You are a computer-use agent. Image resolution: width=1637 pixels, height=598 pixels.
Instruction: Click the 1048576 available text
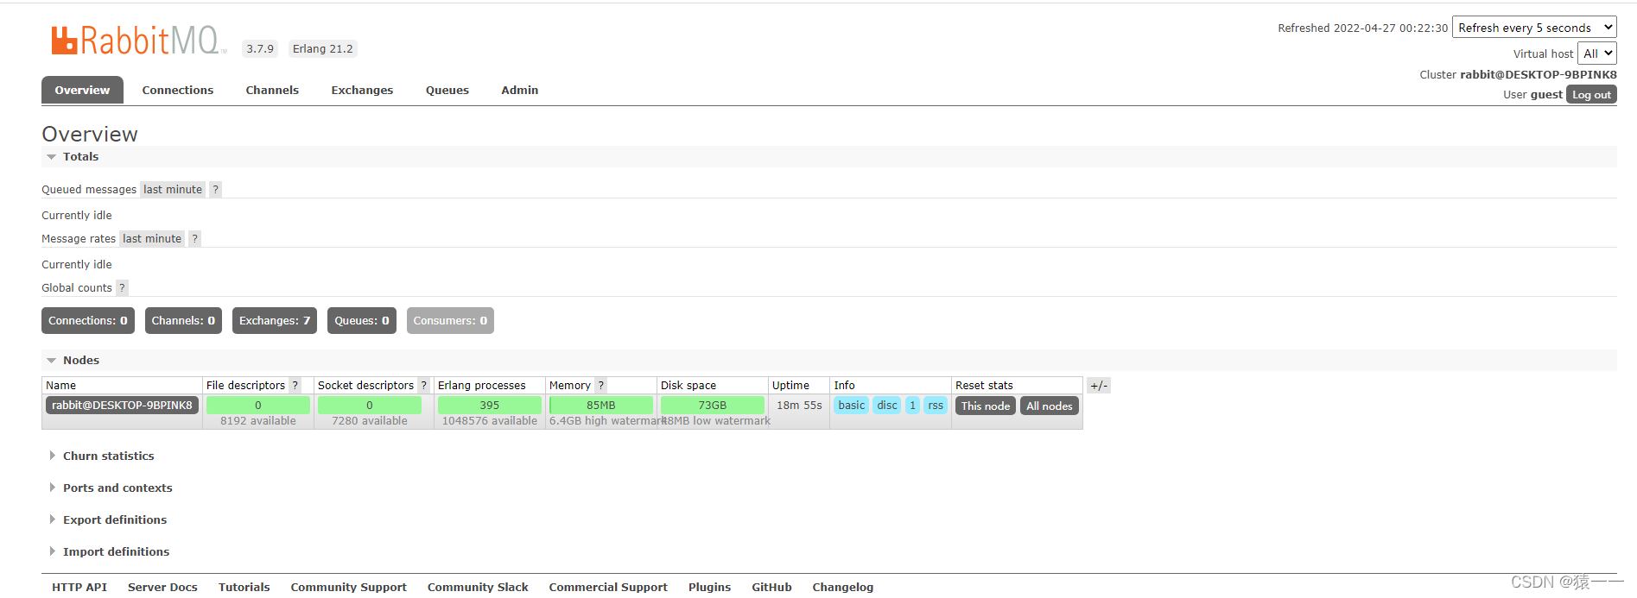click(490, 421)
